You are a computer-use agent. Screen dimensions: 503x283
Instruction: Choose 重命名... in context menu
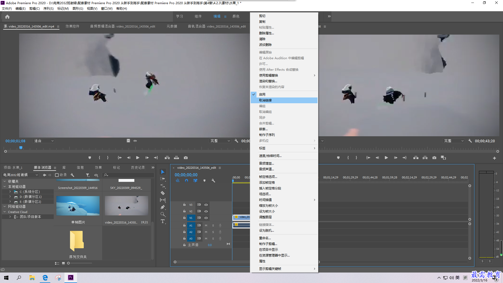[x=284, y=238]
